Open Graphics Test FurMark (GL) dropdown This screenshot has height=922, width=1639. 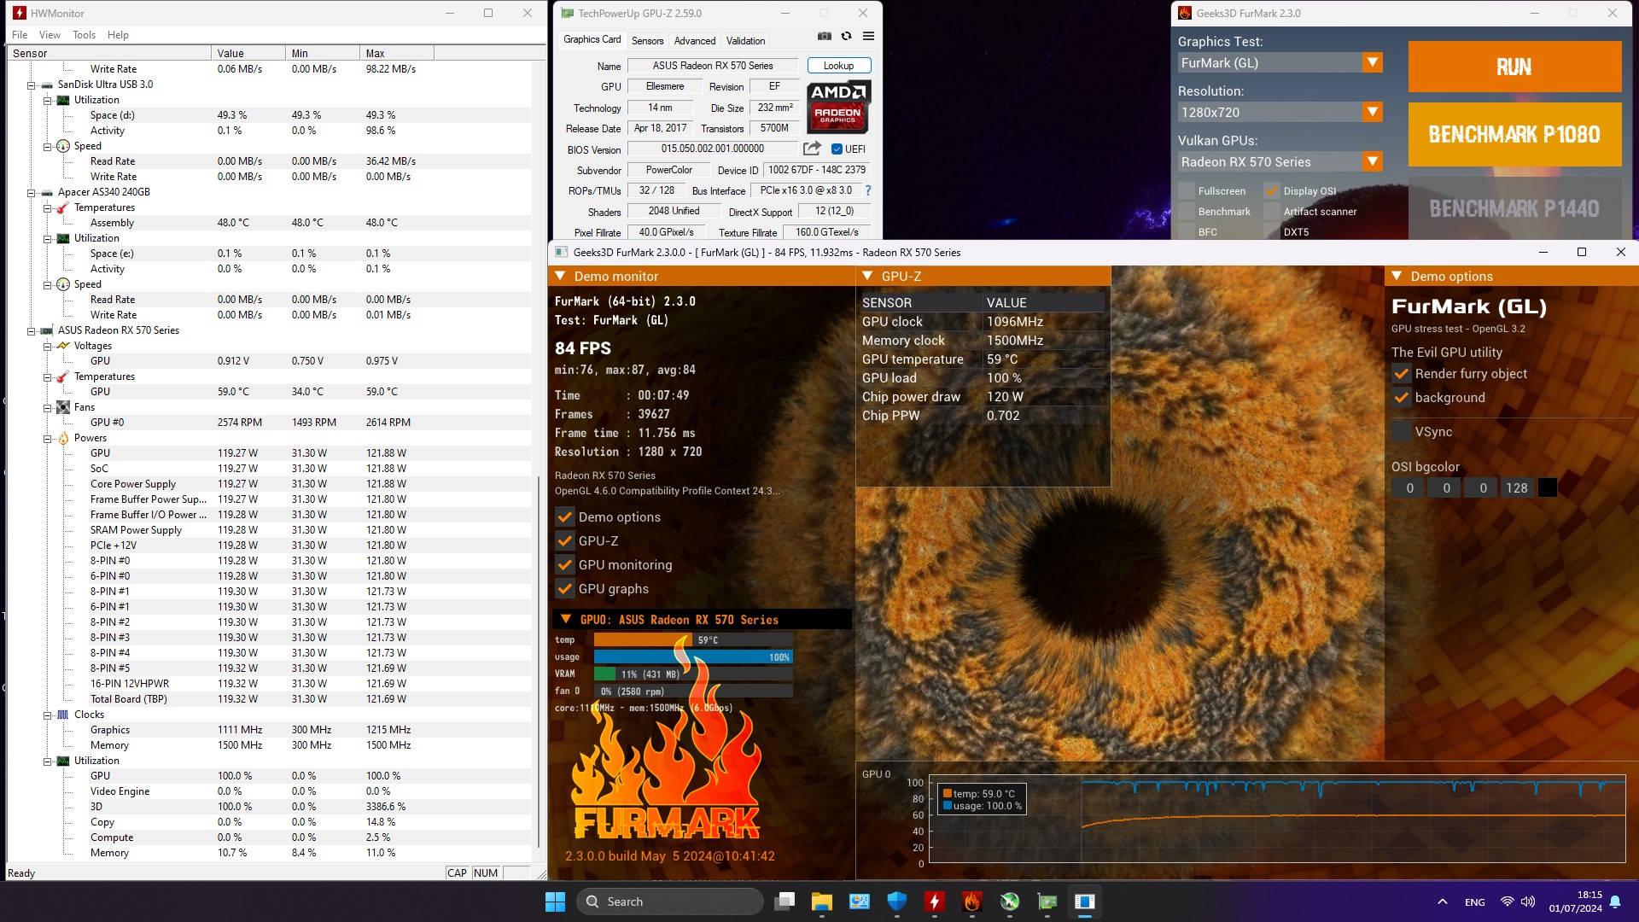1280,62
